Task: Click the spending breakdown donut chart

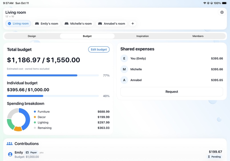Action: pyautogui.click(x=19, y=120)
